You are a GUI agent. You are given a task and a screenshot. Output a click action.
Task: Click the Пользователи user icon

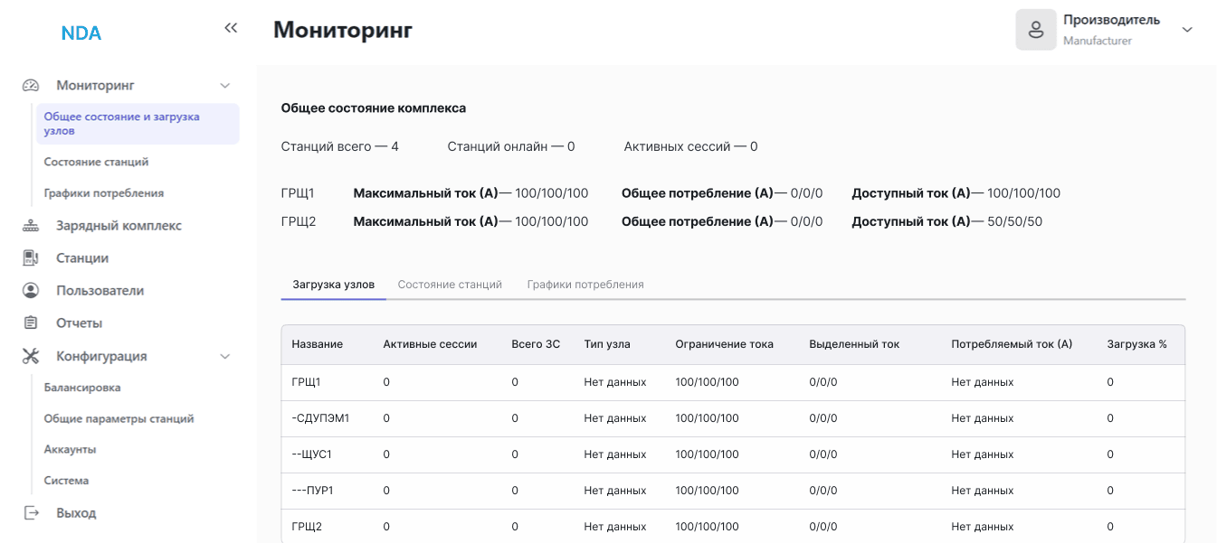point(31,291)
